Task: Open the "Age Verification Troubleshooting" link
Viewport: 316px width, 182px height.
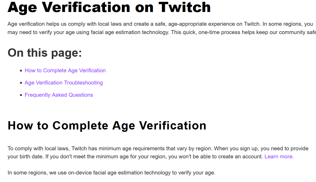Action: (64, 83)
